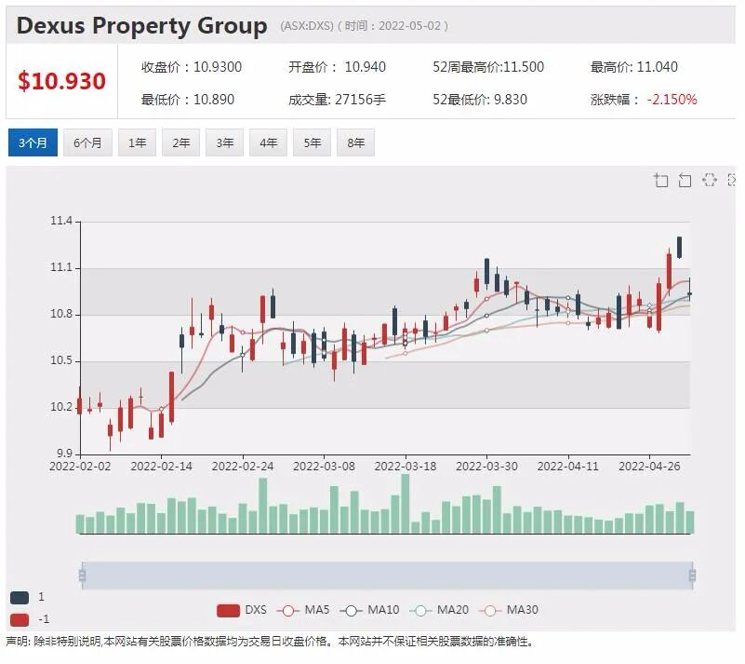Click the 最低价：10.890 value

pos(188,100)
